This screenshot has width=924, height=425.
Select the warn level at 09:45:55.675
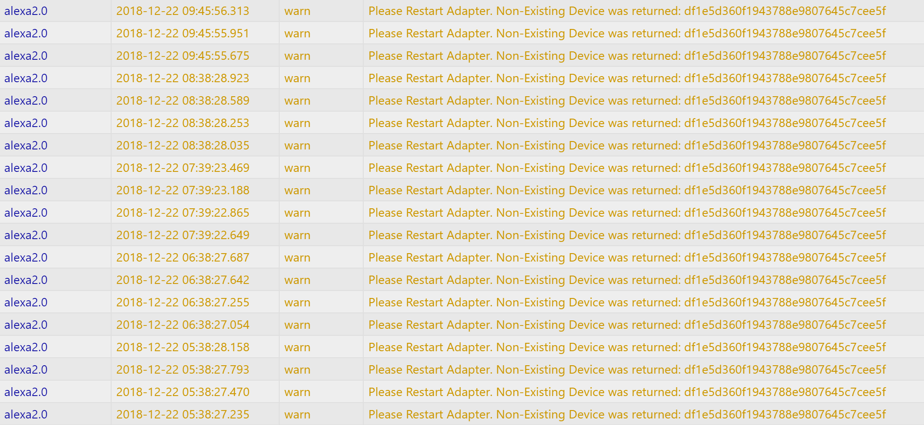[297, 56]
